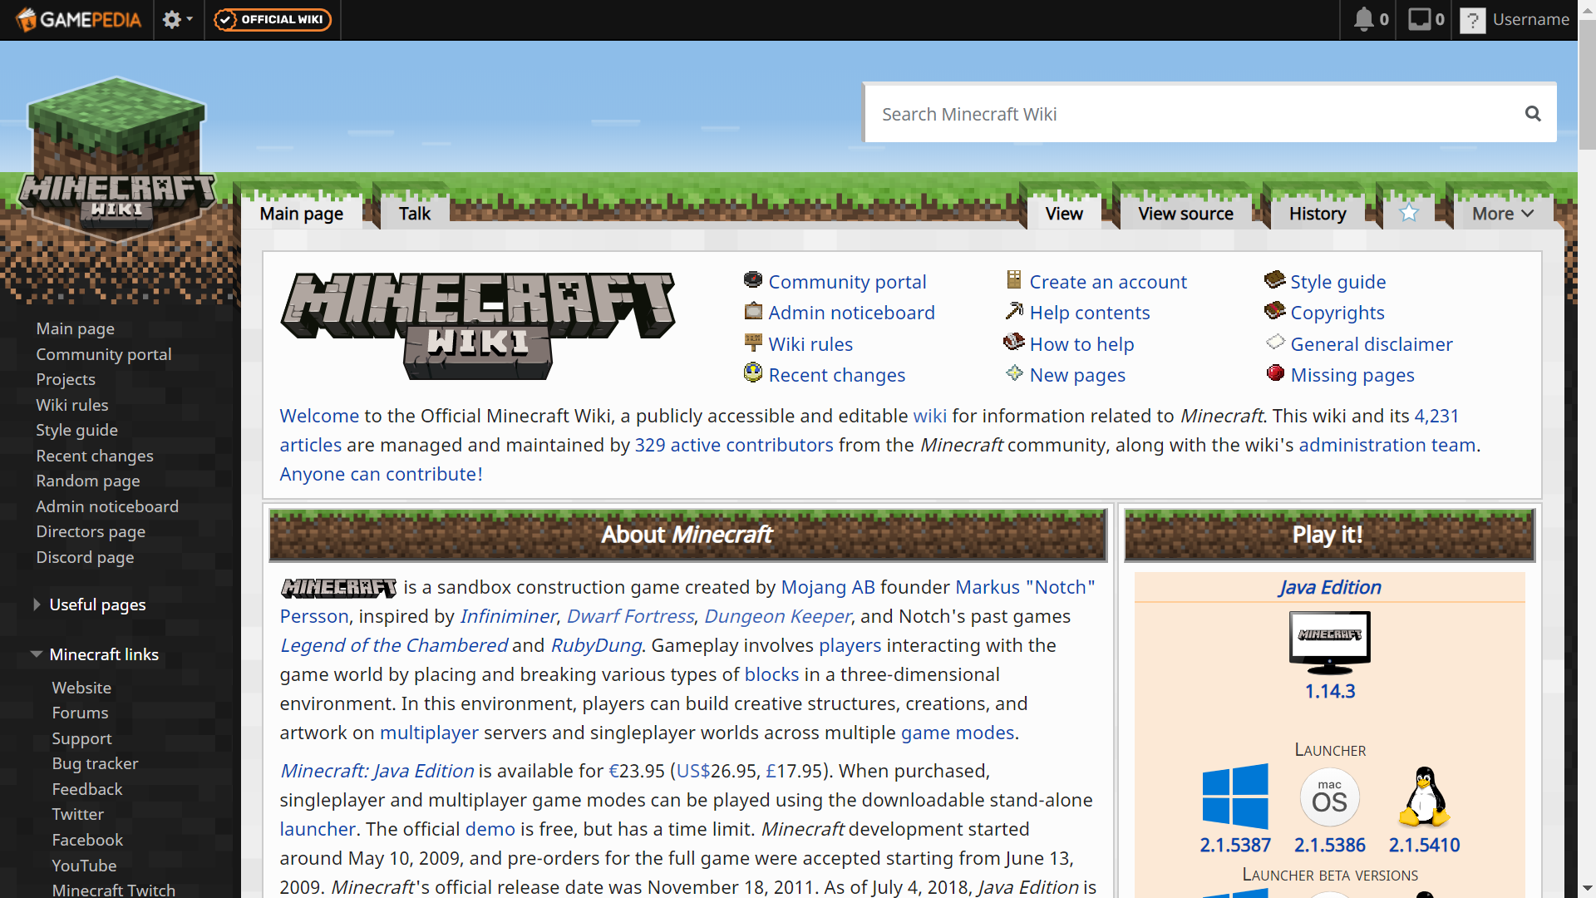Click the scroll down arrow on page scrollbar
This screenshot has width=1596, height=898.
tap(1587, 889)
